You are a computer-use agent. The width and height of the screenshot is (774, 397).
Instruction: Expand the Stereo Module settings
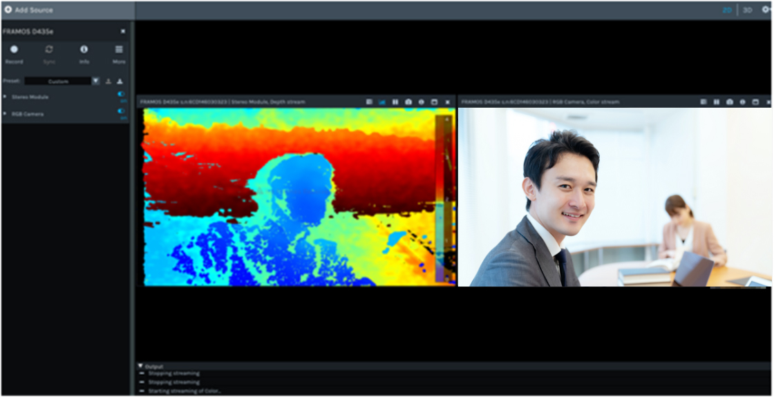click(6, 97)
